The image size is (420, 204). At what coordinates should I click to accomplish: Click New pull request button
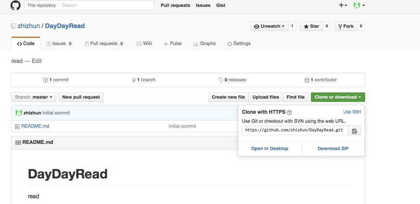pyautogui.click(x=81, y=97)
